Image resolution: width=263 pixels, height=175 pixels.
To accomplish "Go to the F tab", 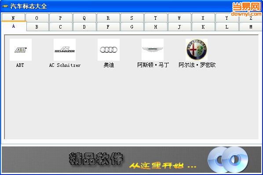I will tap(108, 27).
